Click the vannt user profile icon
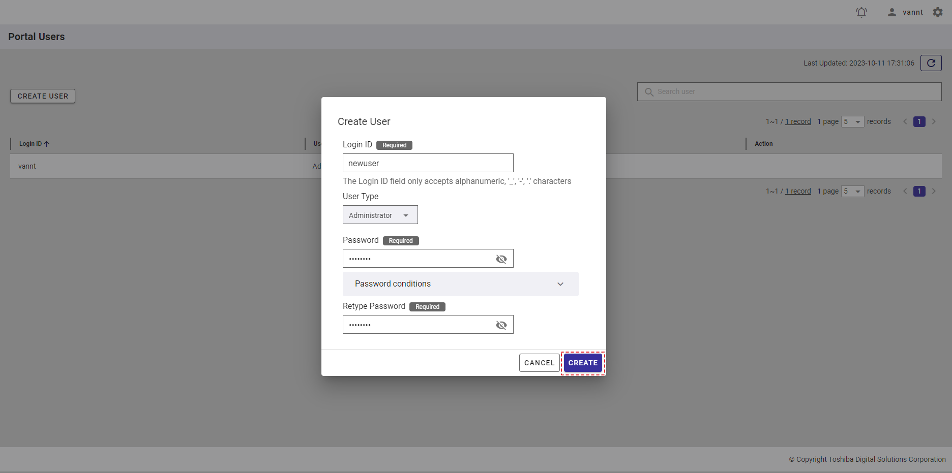The height and width of the screenshot is (473, 952). coord(892,12)
